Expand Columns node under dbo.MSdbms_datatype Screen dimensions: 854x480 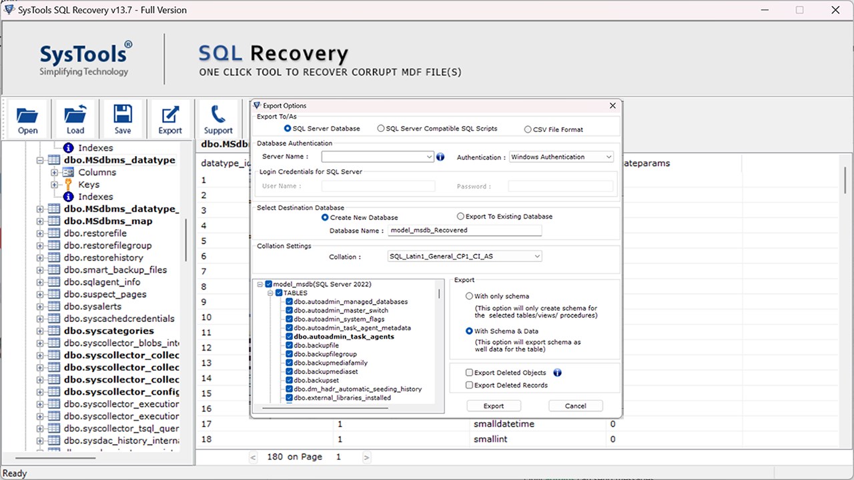pyautogui.click(x=54, y=172)
